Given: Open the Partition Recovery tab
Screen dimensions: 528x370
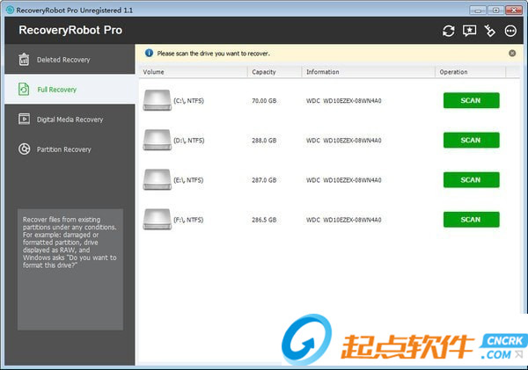Looking at the screenshot, I should pos(70,149).
